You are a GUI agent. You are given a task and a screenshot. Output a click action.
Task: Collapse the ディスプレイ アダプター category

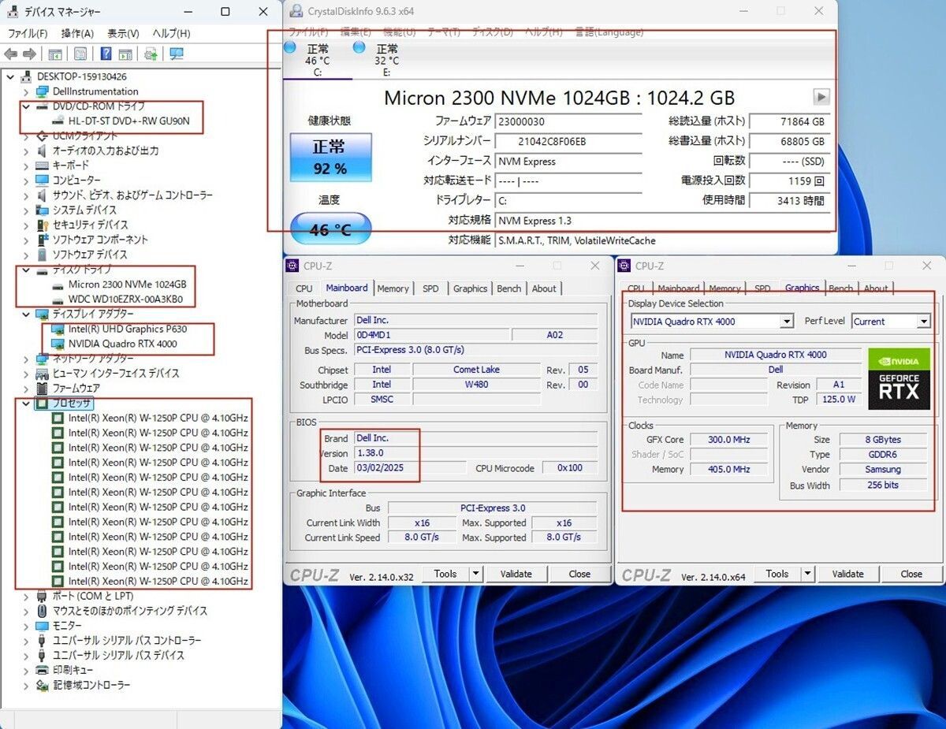point(26,314)
